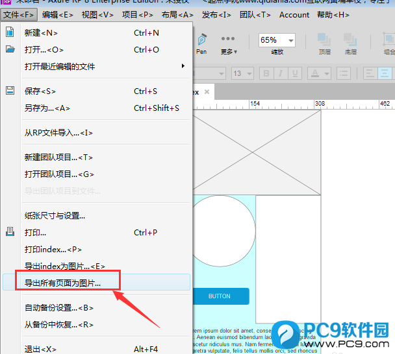Select the circle shape on canvas

point(224,231)
